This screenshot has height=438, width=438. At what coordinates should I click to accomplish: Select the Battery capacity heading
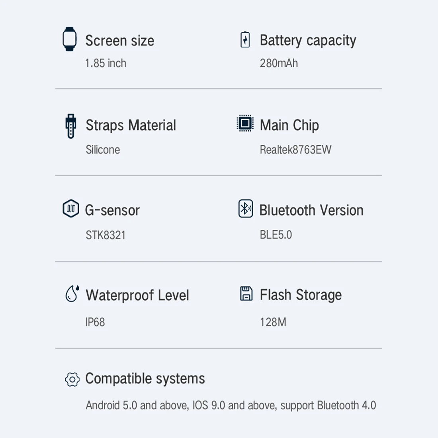308,41
